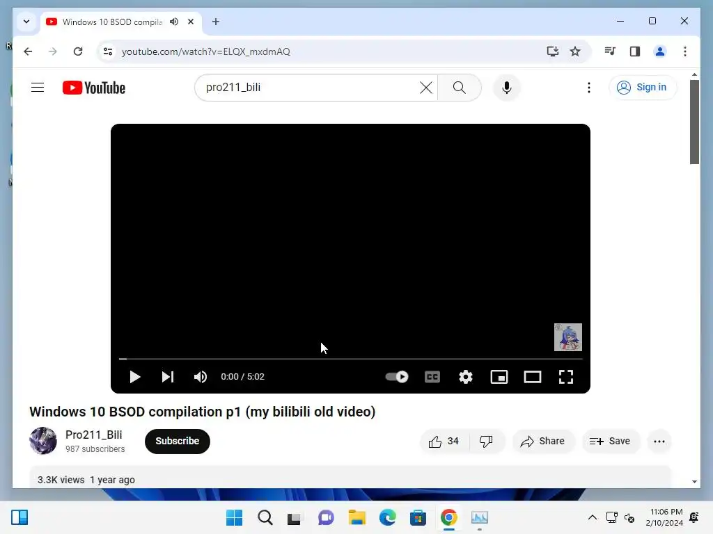Close the YouTube tab
The height and width of the screenshot is (534, 713).
pos(191,22)
